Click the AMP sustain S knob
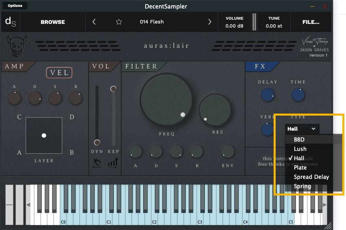The height and width of the screenshot is (230, 346). [55, 98]
